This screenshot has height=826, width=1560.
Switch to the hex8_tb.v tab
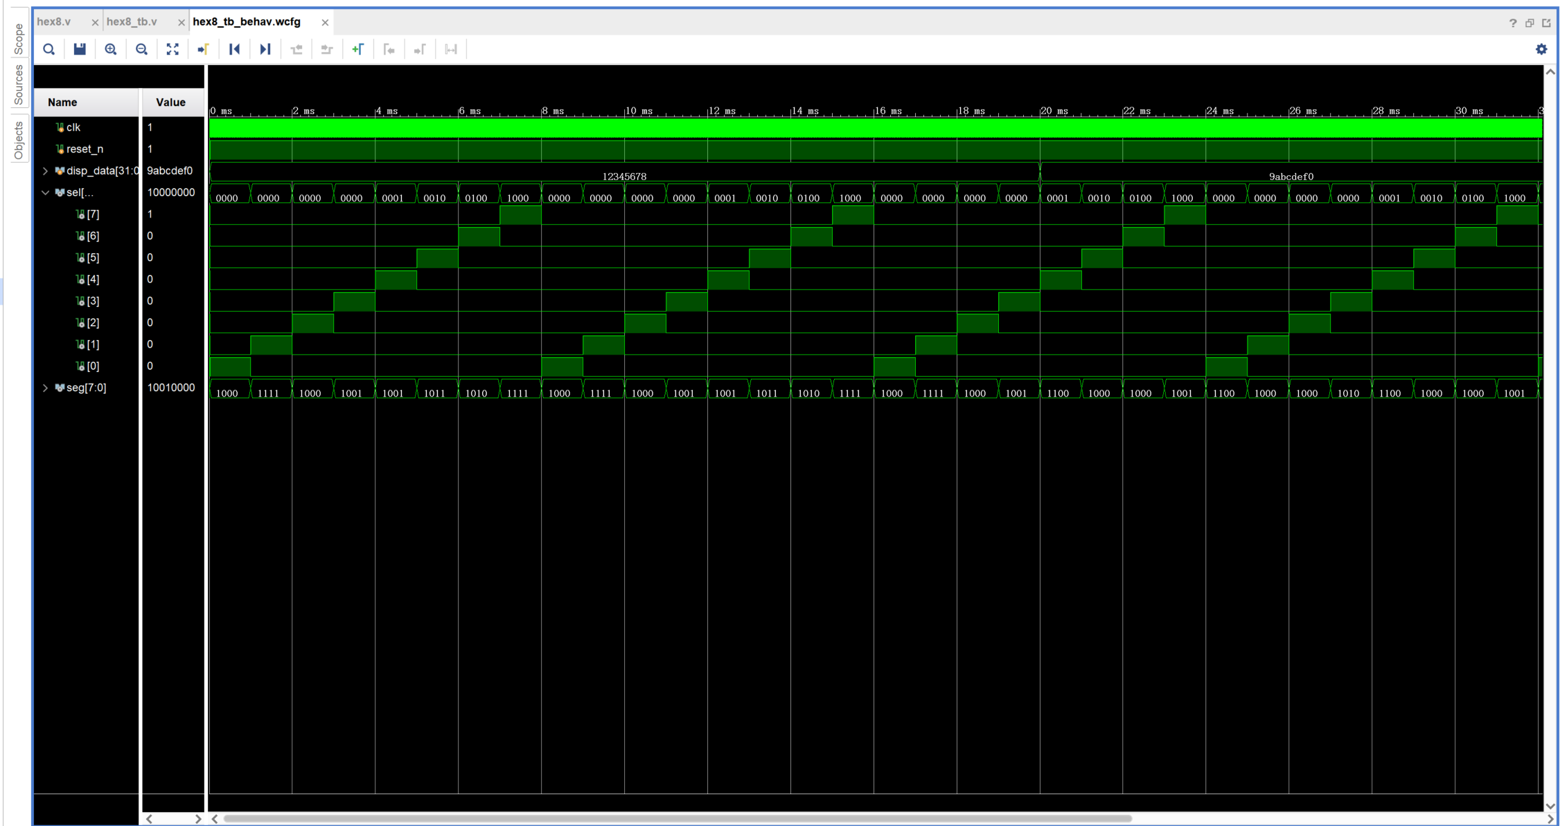point(132,21)
